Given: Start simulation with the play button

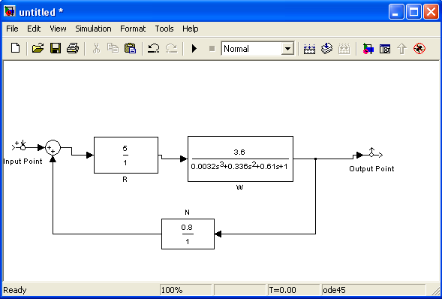Looking at the screenshot, I should click(194, 49).
